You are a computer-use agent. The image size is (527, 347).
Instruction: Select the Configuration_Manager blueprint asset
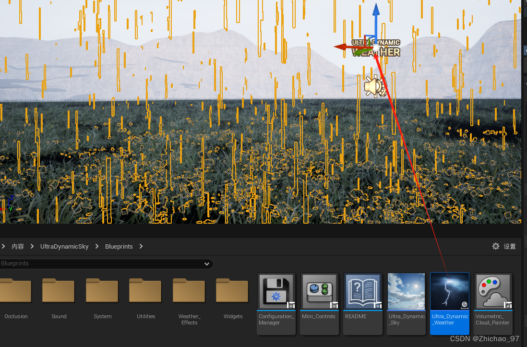click(x=276, y=304)
